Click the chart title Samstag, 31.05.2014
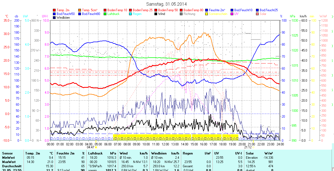Screen dimensions: 334x171 coord(166,4)
